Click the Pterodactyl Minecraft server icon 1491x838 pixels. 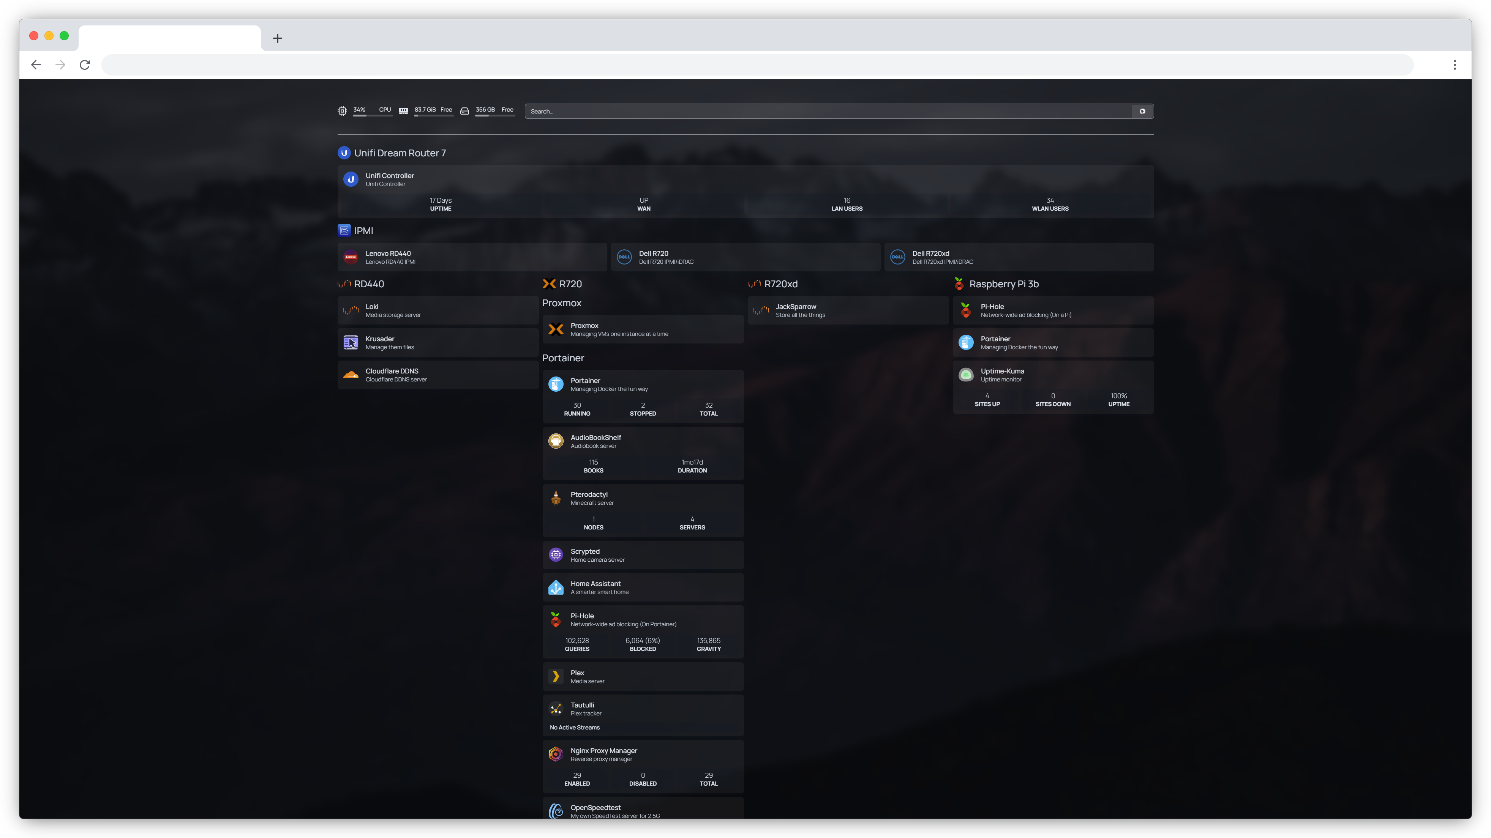(556, 498)
